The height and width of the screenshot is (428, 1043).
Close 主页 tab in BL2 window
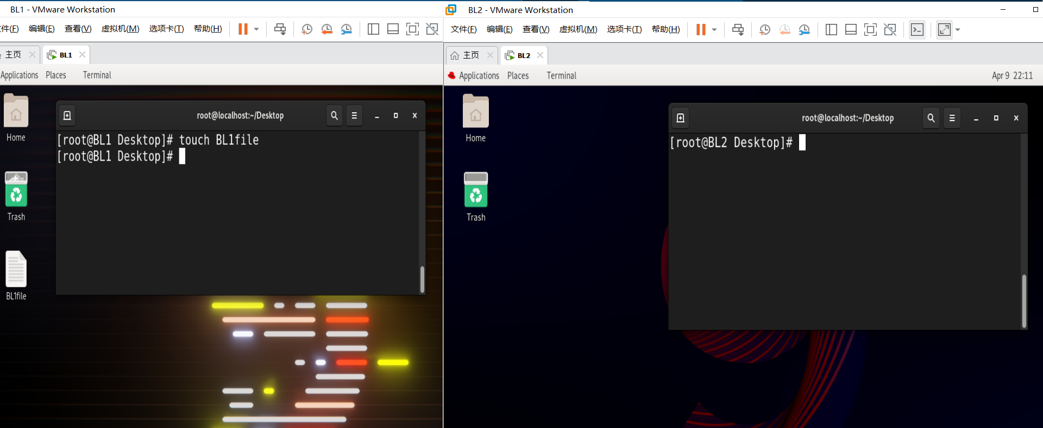(490, 55)
